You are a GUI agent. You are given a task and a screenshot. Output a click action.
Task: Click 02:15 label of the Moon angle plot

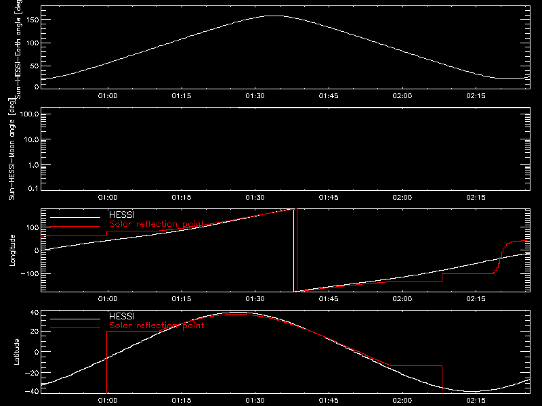coord(476,198)
